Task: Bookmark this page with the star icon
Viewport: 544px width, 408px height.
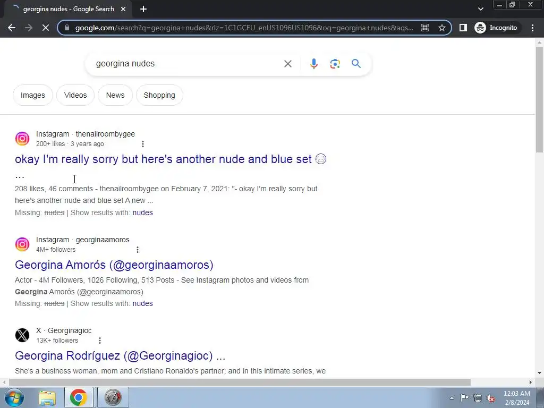Action: pyautogui.click(x=441, y=28)
